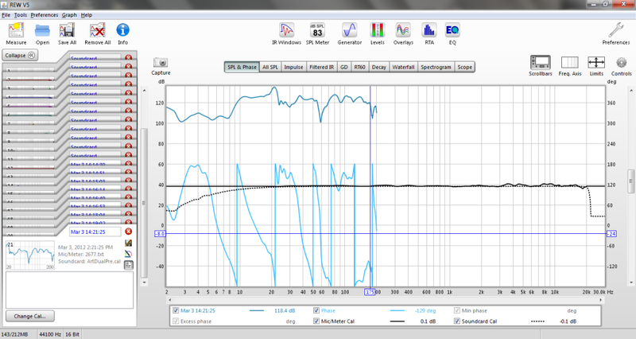This screenshot has width=636, height=339.
Task: Click the Mar 3 14:21:25 legend line sample
Action: tap(256, 310)
